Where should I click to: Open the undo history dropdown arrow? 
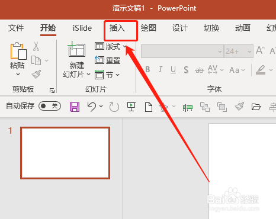tap(101, 106)
